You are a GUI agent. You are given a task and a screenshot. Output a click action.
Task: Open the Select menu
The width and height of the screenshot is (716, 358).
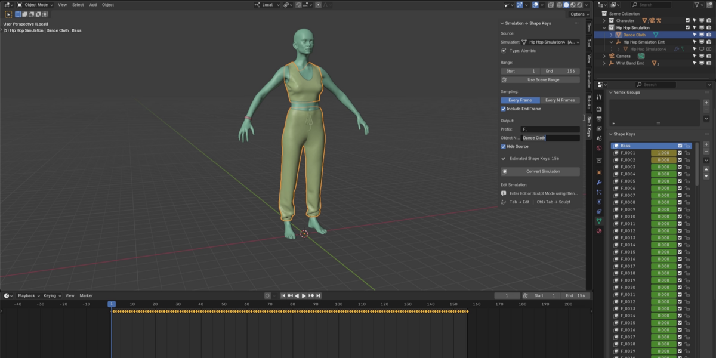(78, 5)
